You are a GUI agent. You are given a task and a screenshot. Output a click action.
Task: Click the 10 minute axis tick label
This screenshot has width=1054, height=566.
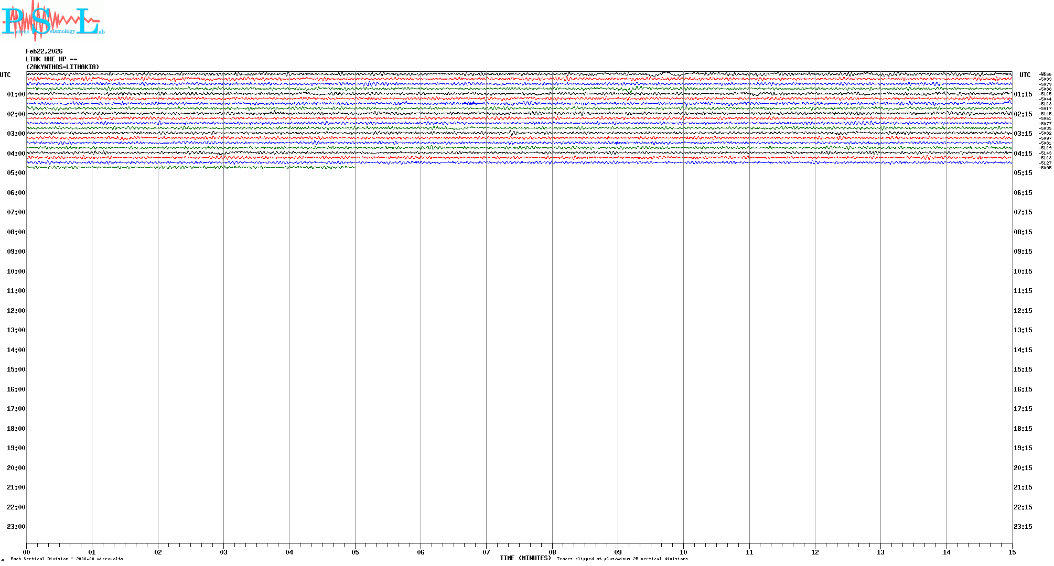(683, 552)
